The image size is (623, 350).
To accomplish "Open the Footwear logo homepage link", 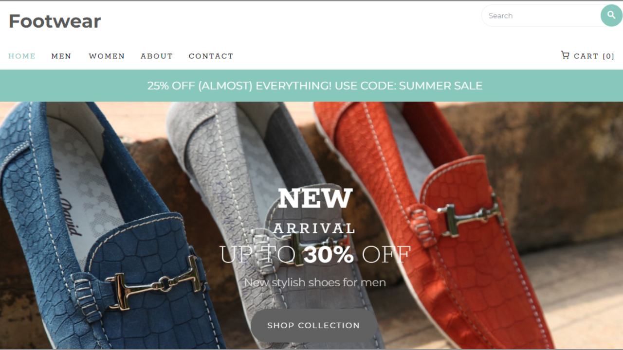I will pyautogui.click(x=55, y=21).
